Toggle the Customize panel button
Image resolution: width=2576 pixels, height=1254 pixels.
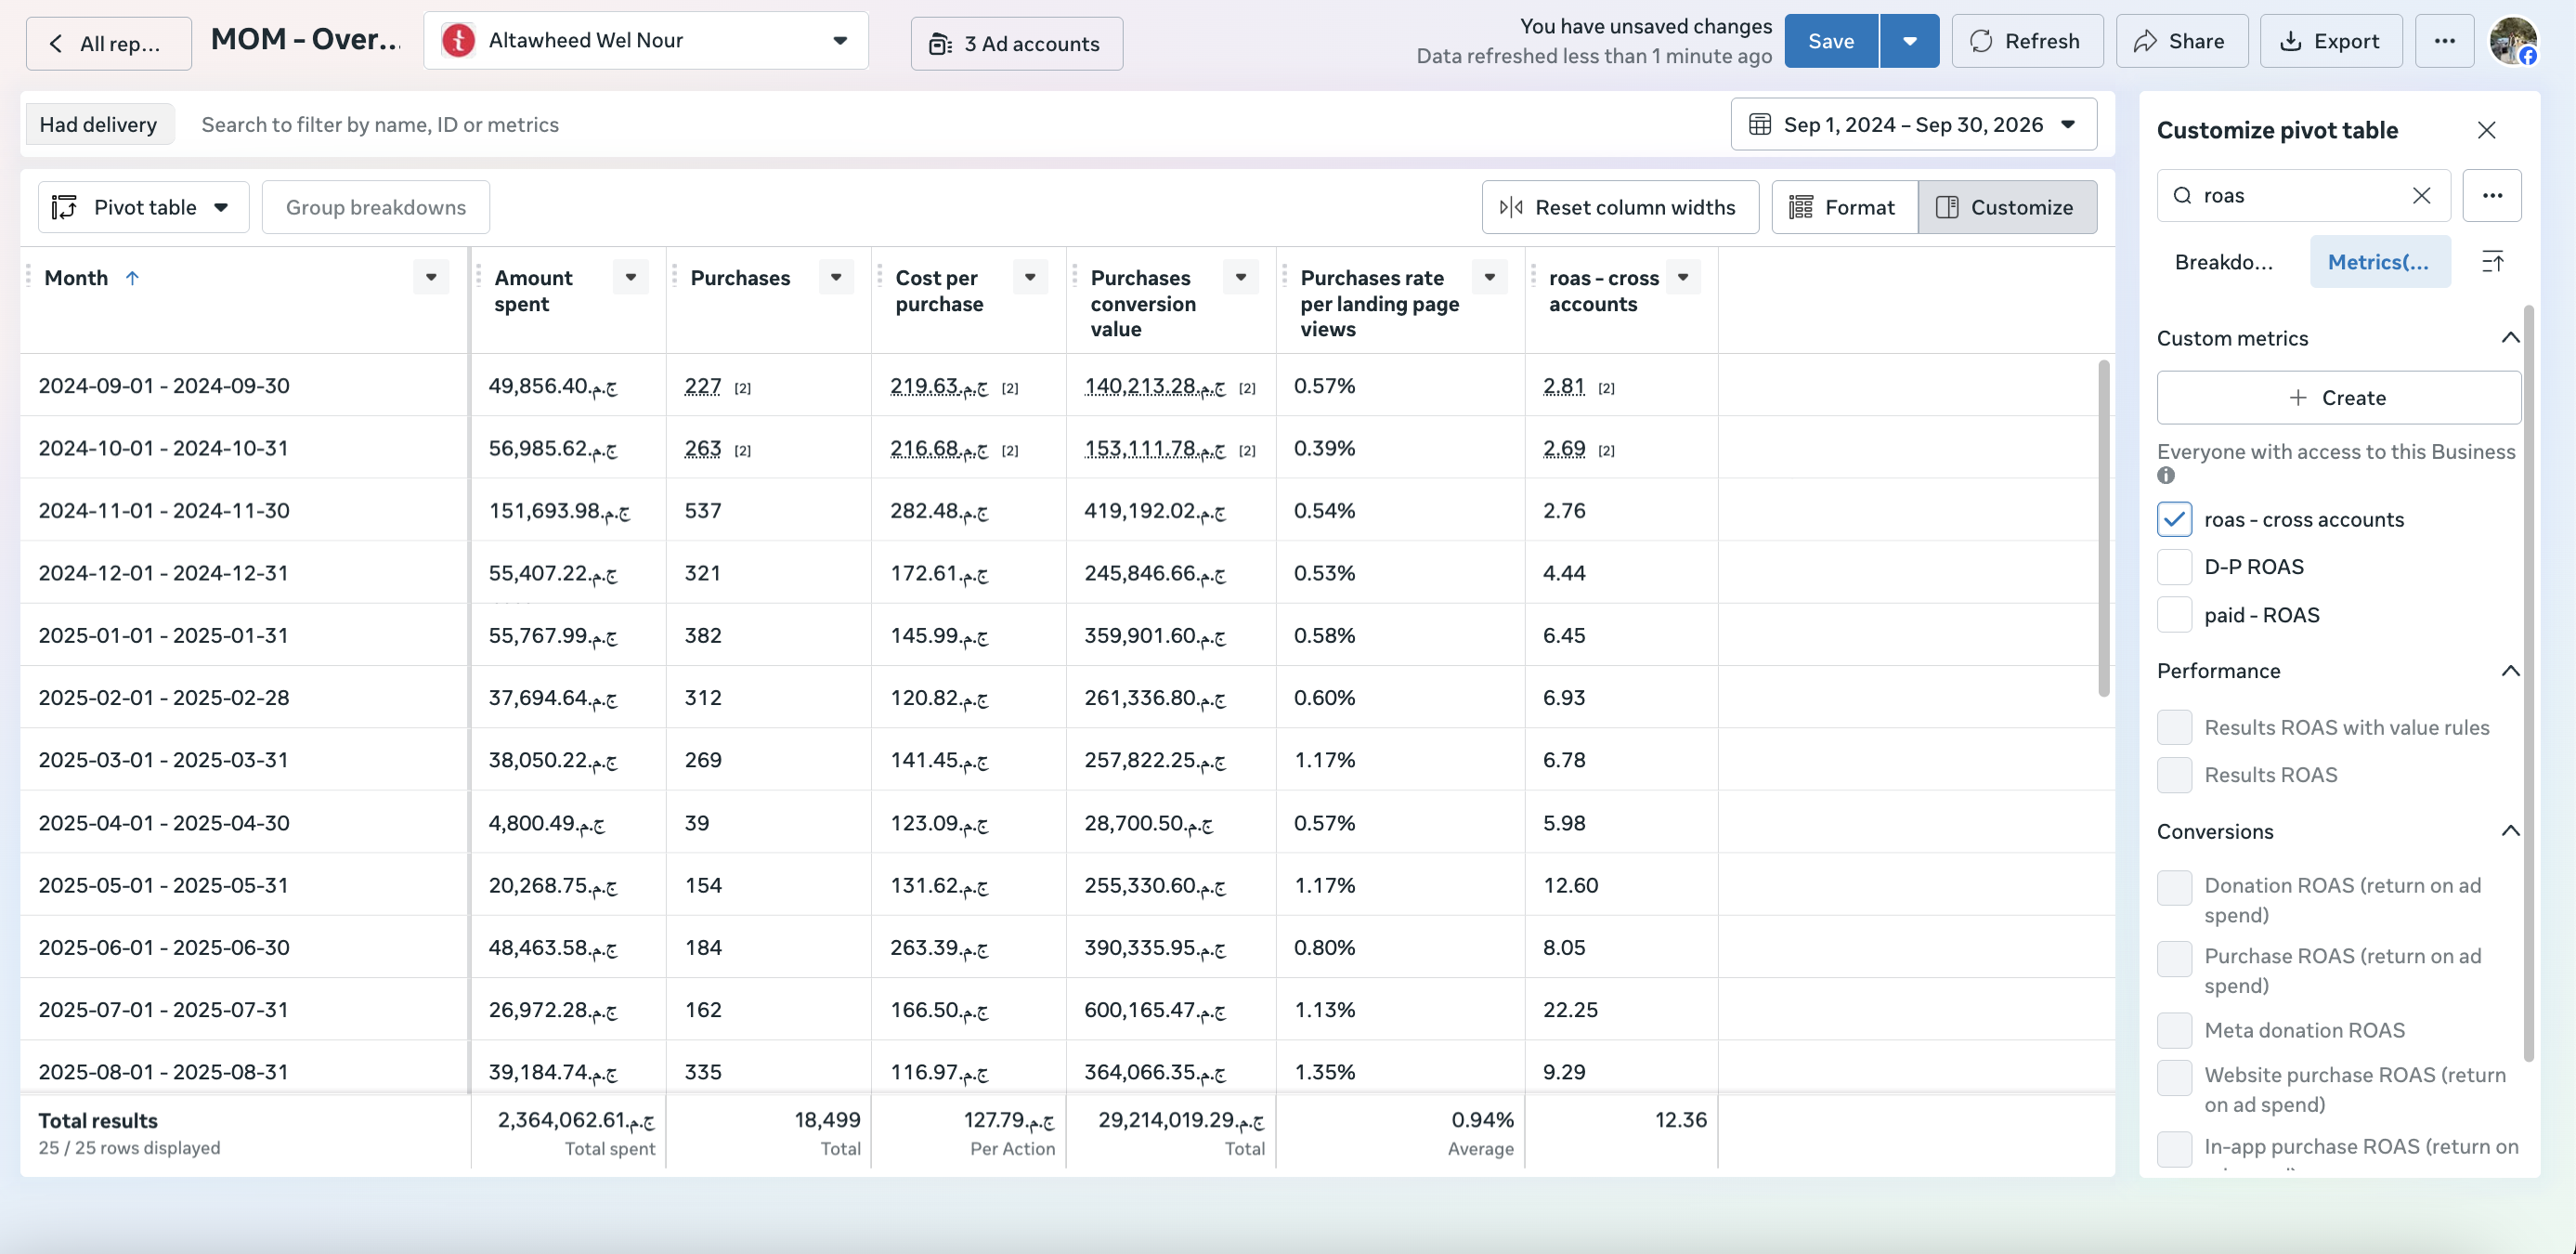pyautogui.click(x=2007, y=207)
